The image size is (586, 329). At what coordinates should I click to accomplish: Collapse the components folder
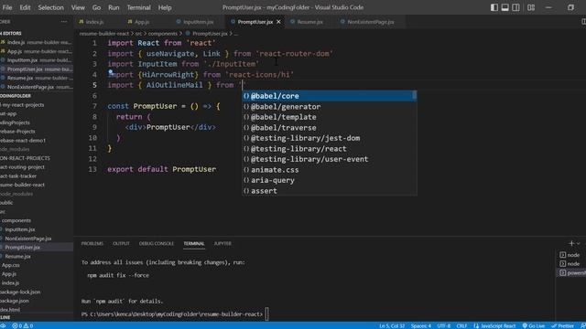pyautogui.click(x=37, y=220)
